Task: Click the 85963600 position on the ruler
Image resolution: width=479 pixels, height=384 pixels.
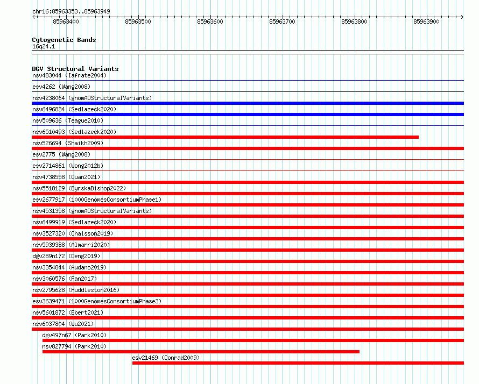Action: (210, 22)
